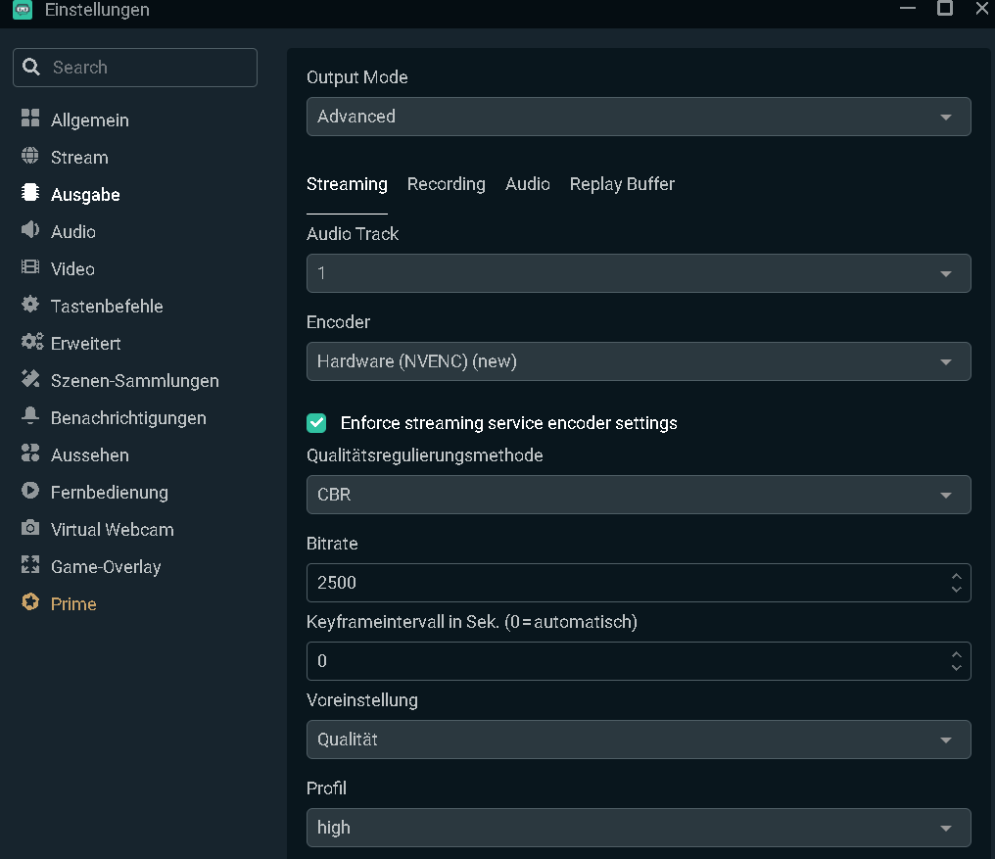
Task: Go to the Game-Overlay settings
Action: click(x=106, y=566)
